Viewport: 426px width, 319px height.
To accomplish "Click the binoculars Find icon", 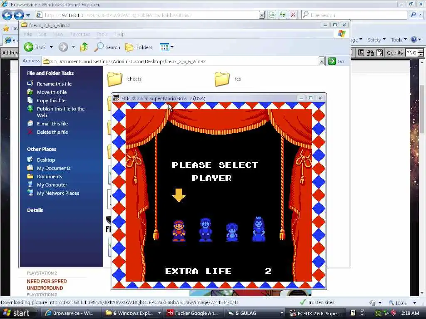I will [x=370, y=53].
